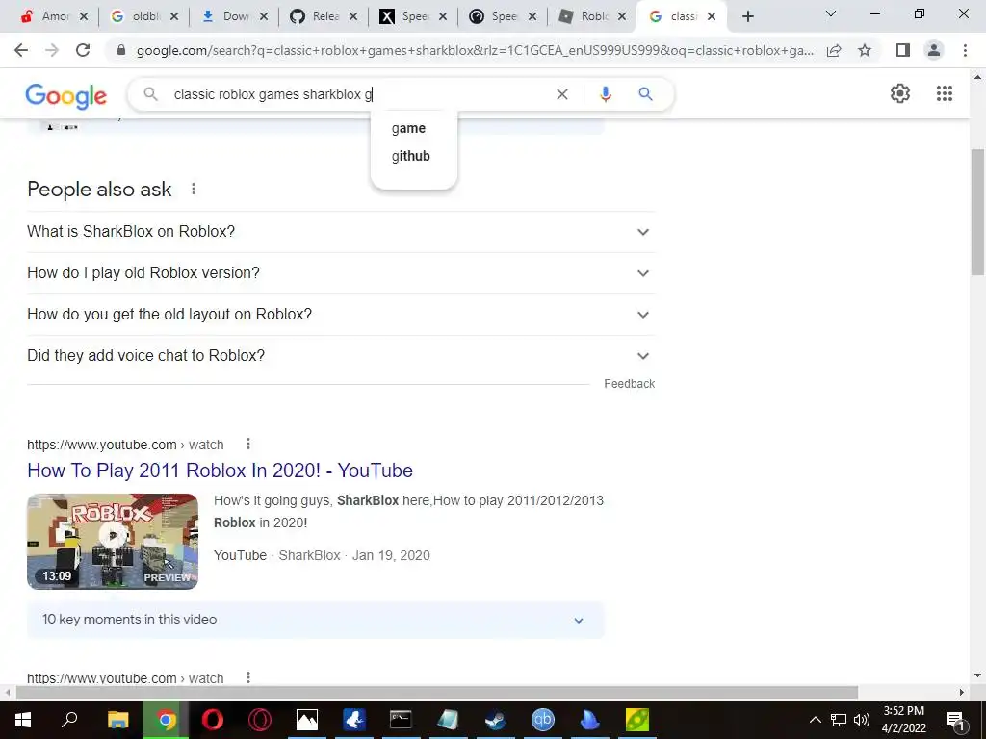986x739 pixels.
Task: Open the browser side panel
Action: 903,50
